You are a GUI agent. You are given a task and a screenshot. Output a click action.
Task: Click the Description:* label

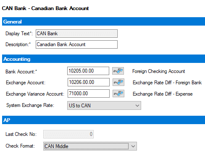(x=18, y=44)
